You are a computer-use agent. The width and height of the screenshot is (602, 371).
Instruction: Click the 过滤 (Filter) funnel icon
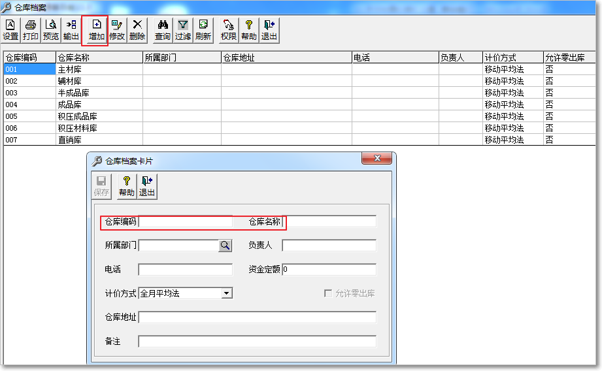point(183,30)
